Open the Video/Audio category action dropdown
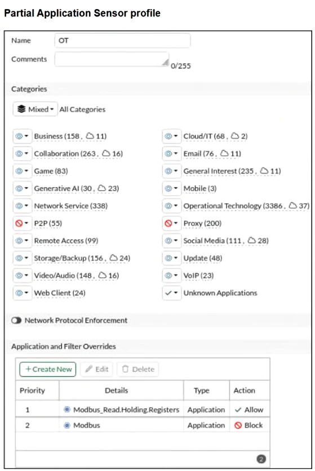 pyautogui.click(x=22, y=275)
